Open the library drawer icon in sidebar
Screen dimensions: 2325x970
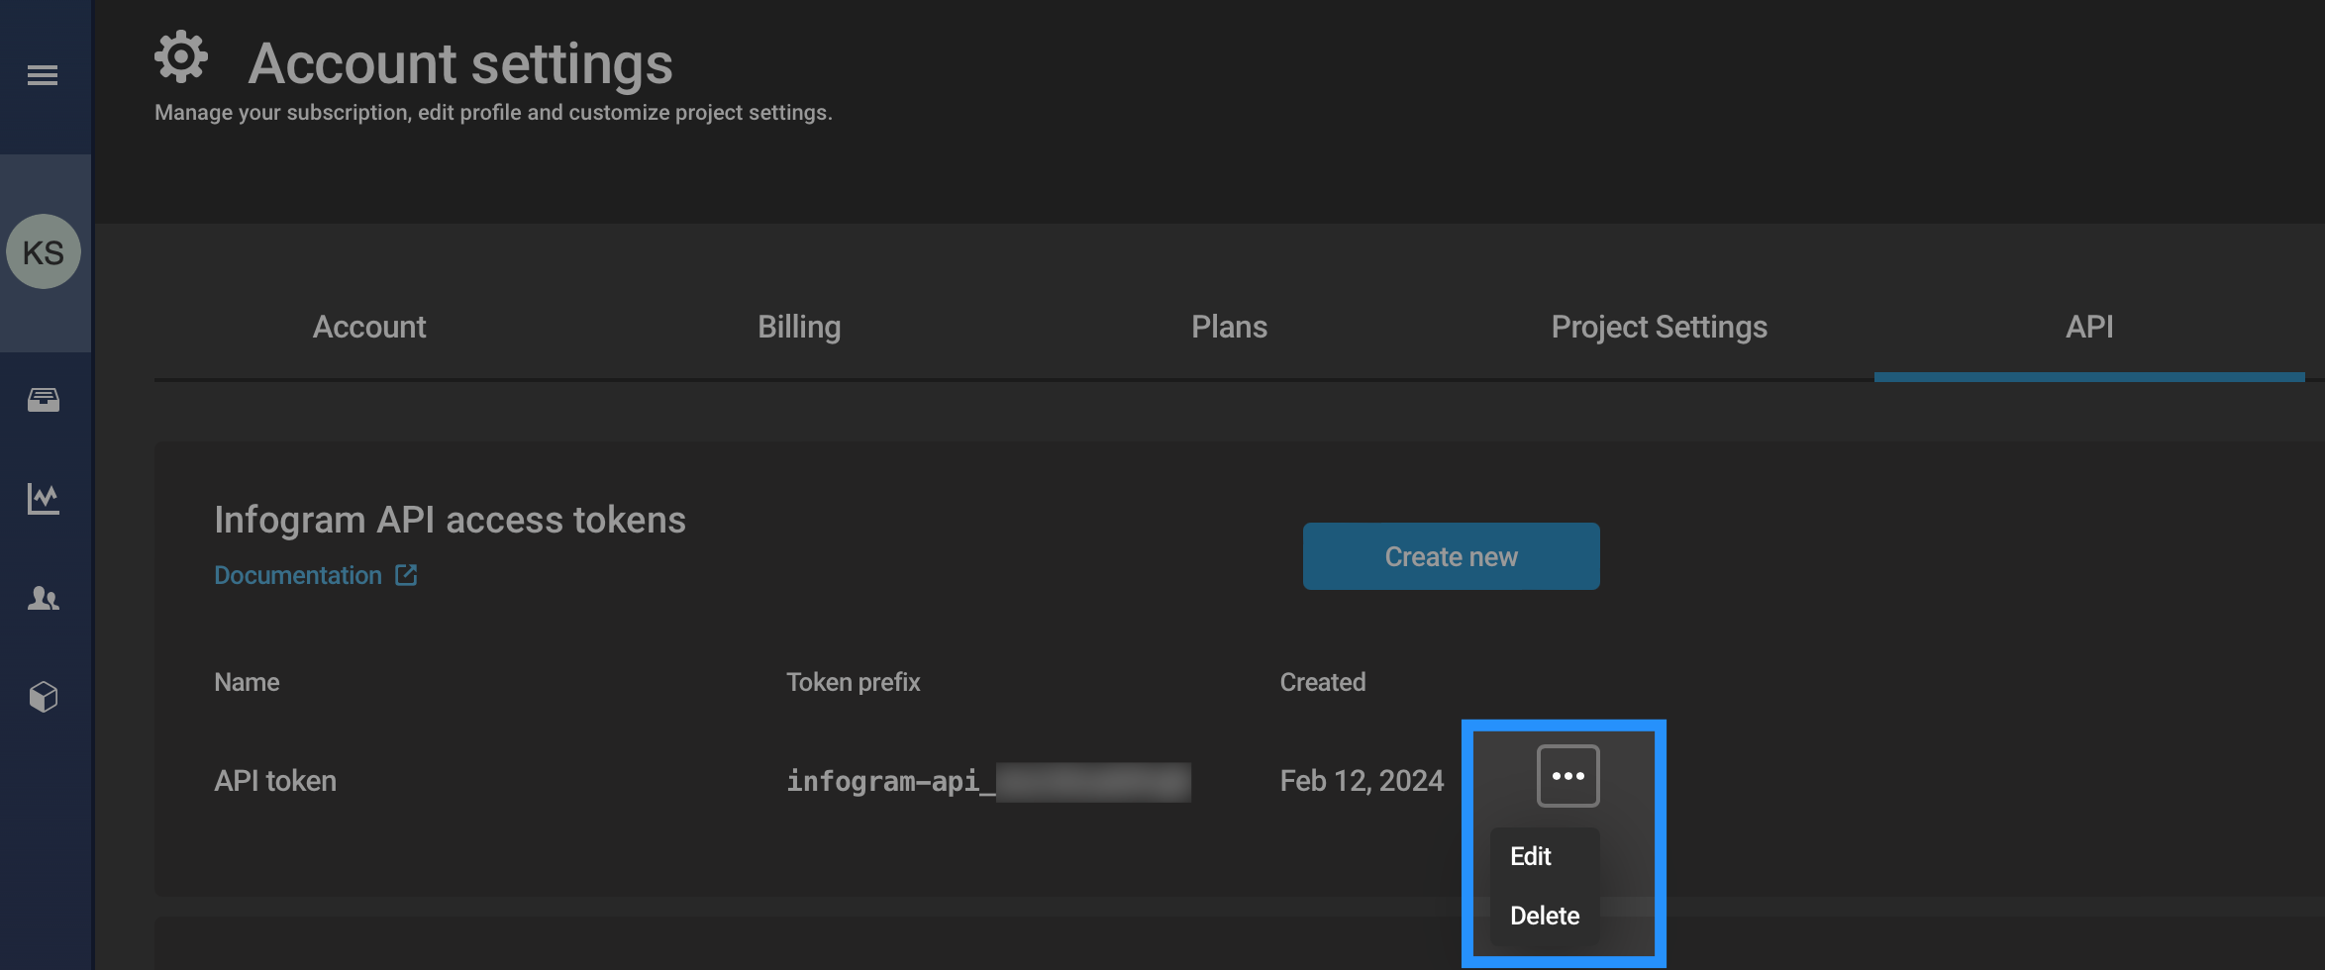(x=44, y=400)
